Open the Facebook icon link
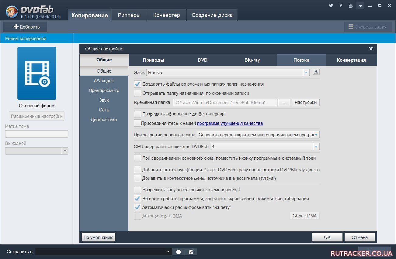Screen dimensions: 396x259 pos(341,6)
